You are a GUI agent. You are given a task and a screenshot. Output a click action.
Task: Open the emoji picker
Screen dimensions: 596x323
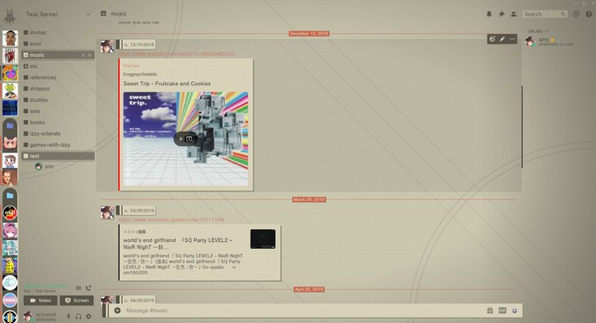[514, 311]
